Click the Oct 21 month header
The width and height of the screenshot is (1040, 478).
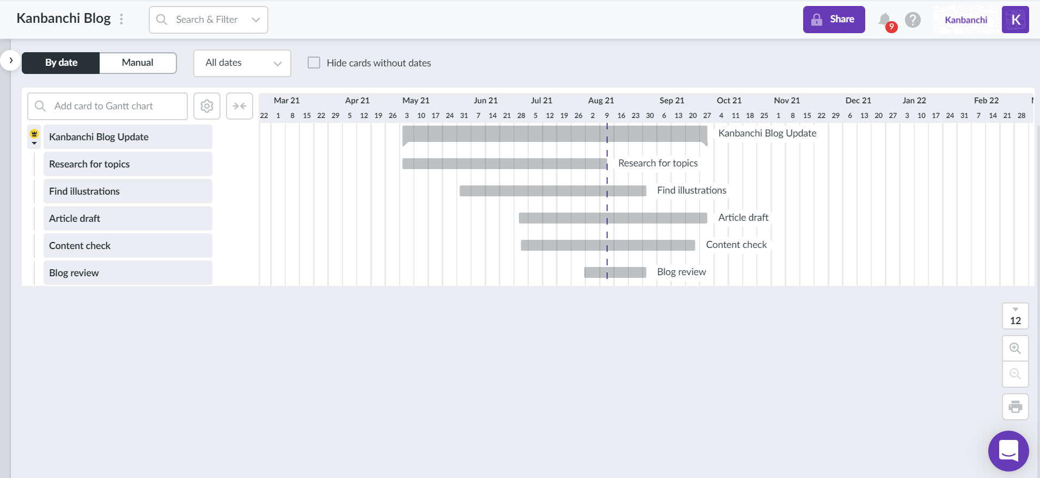point(729,101)
